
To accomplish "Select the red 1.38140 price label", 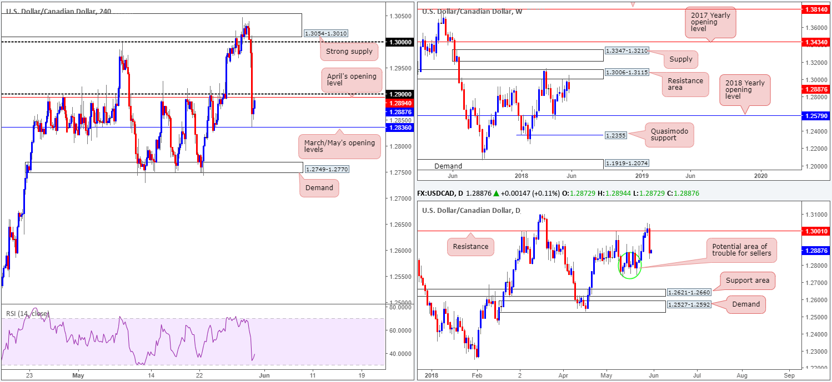I will pos(815,10).
